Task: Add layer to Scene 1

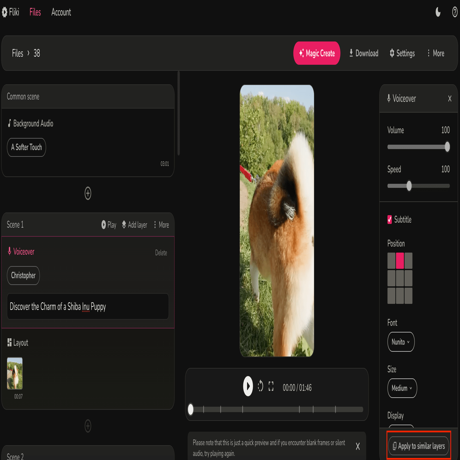Action: (x=135, y=225)
